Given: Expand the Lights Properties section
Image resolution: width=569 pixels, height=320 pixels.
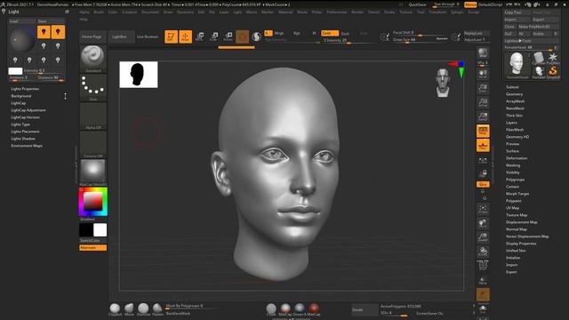Looking at the screenshot, I should click(25, 89).
